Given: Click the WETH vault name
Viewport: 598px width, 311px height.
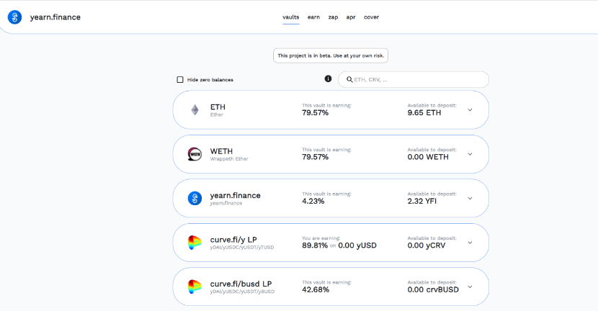Looking at the screenshot, I should coord(221,151).
